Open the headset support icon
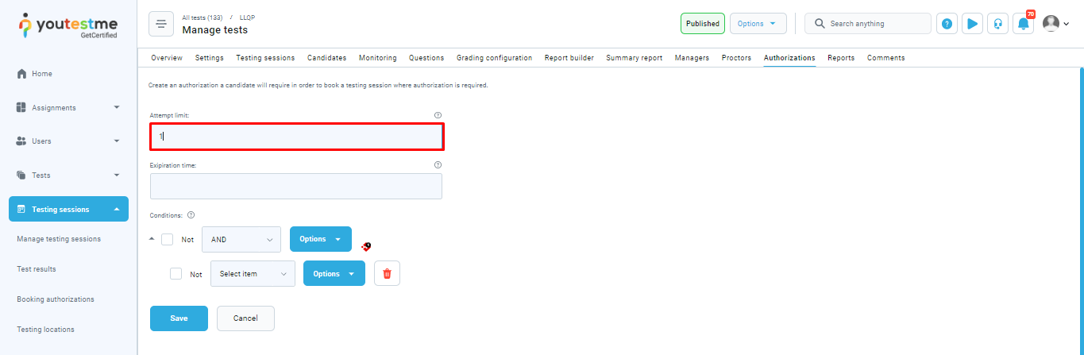The width and height of the screenshot is (1084, 355). point(997,24)
